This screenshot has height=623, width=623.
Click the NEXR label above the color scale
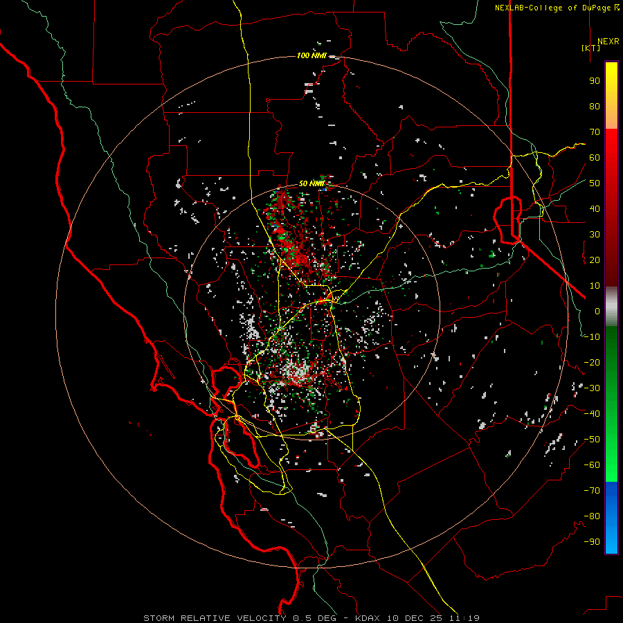pos(608,42)
